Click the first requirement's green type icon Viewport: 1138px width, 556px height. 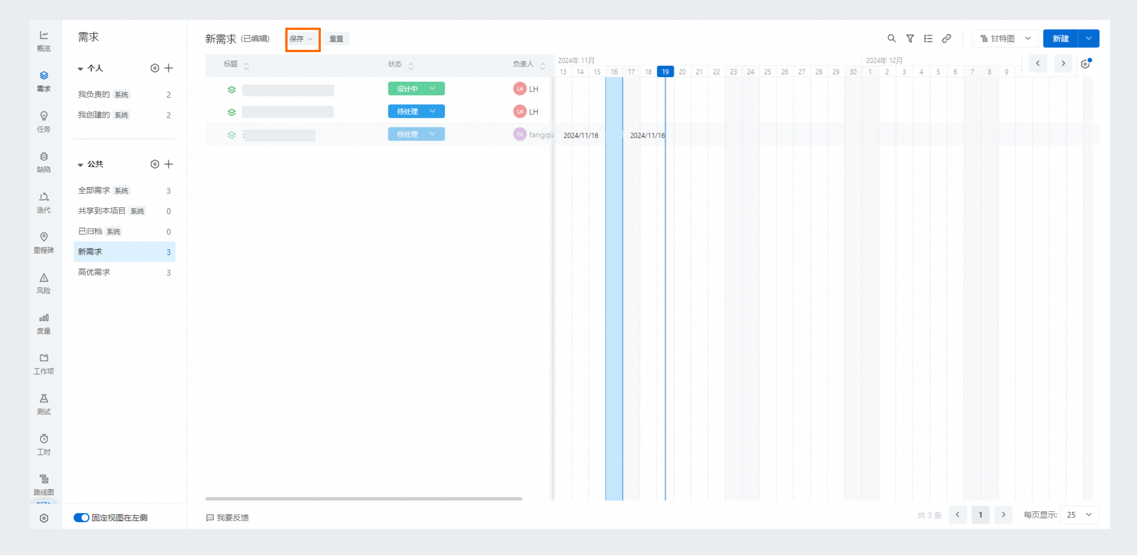click(232, 89)
